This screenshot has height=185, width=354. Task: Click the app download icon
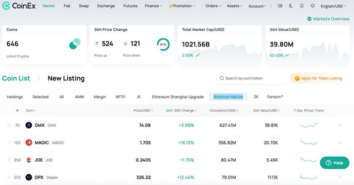tap(313, 6)
